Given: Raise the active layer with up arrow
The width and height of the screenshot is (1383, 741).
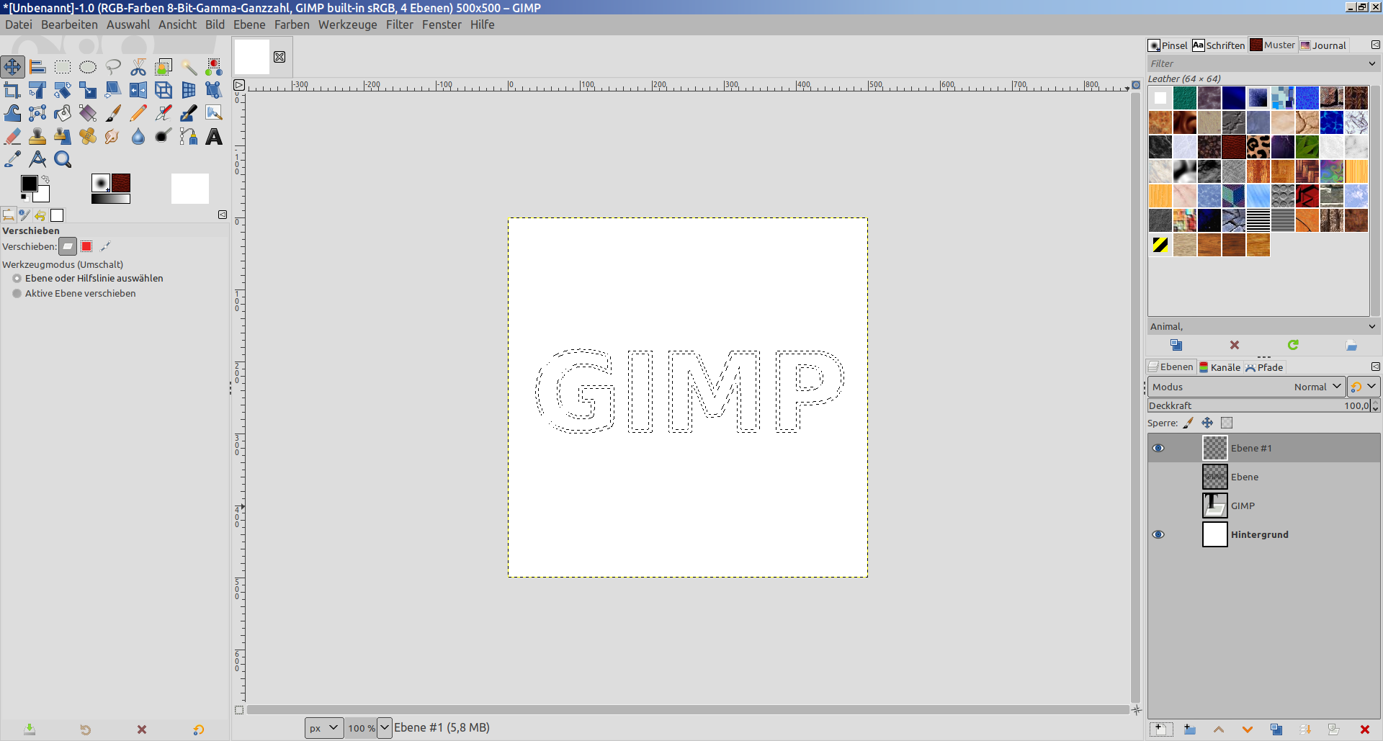Looking at the screenshot, I should (x=1219, y=729).
